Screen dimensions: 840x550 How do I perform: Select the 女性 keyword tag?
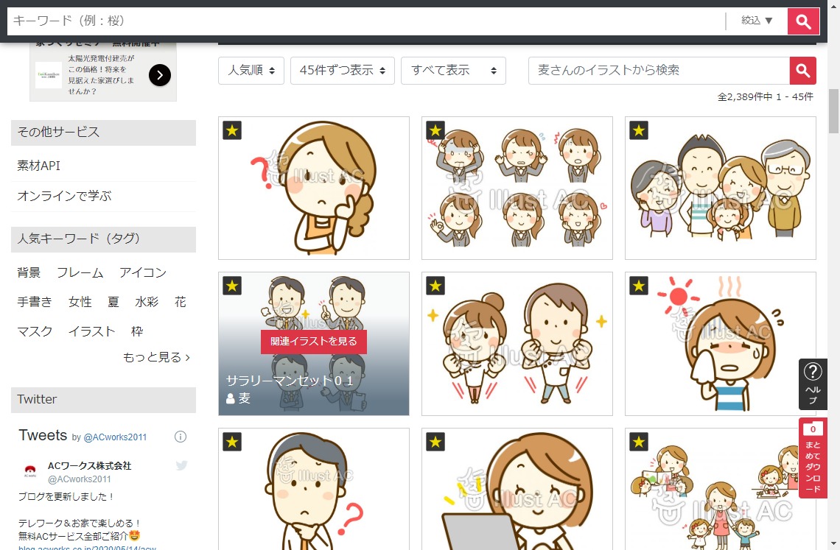coord(80,302)
